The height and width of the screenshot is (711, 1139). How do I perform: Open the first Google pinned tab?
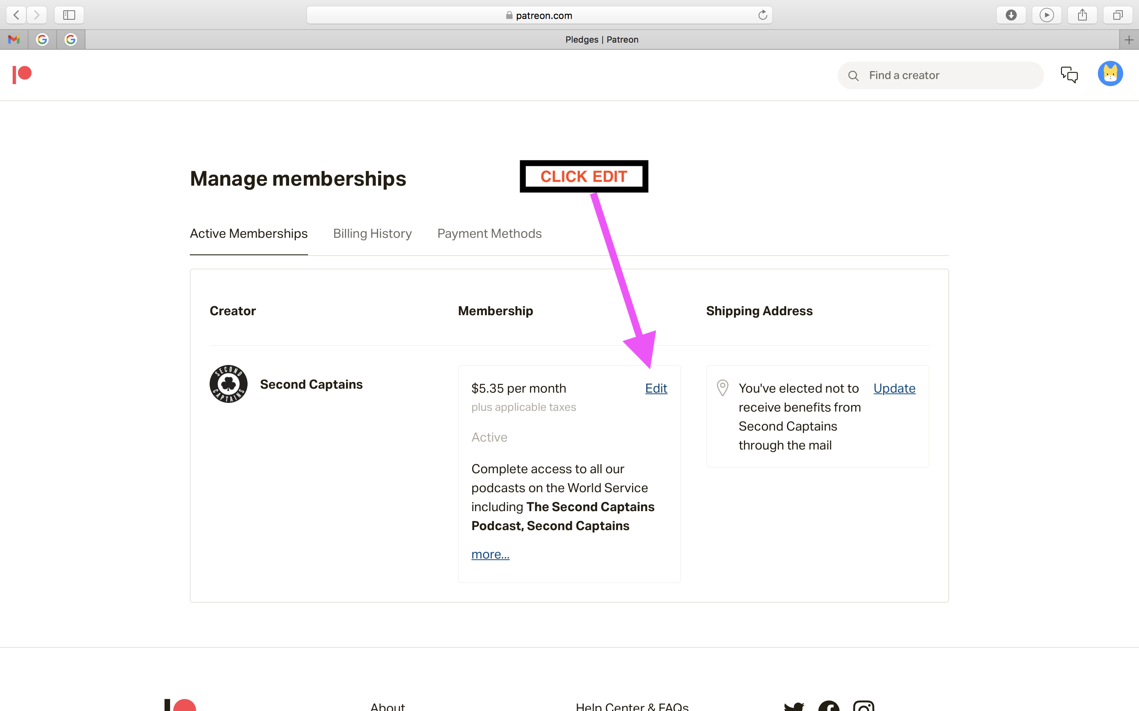[x=42, y=39]
